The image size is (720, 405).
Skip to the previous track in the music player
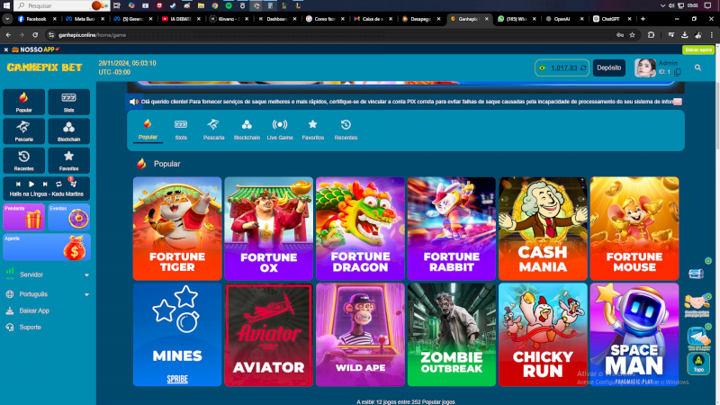point(18,184)
